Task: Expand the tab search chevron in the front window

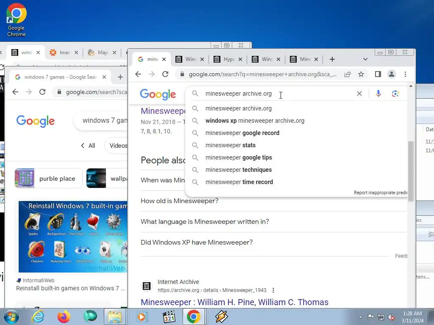Action: pos(365,59)
